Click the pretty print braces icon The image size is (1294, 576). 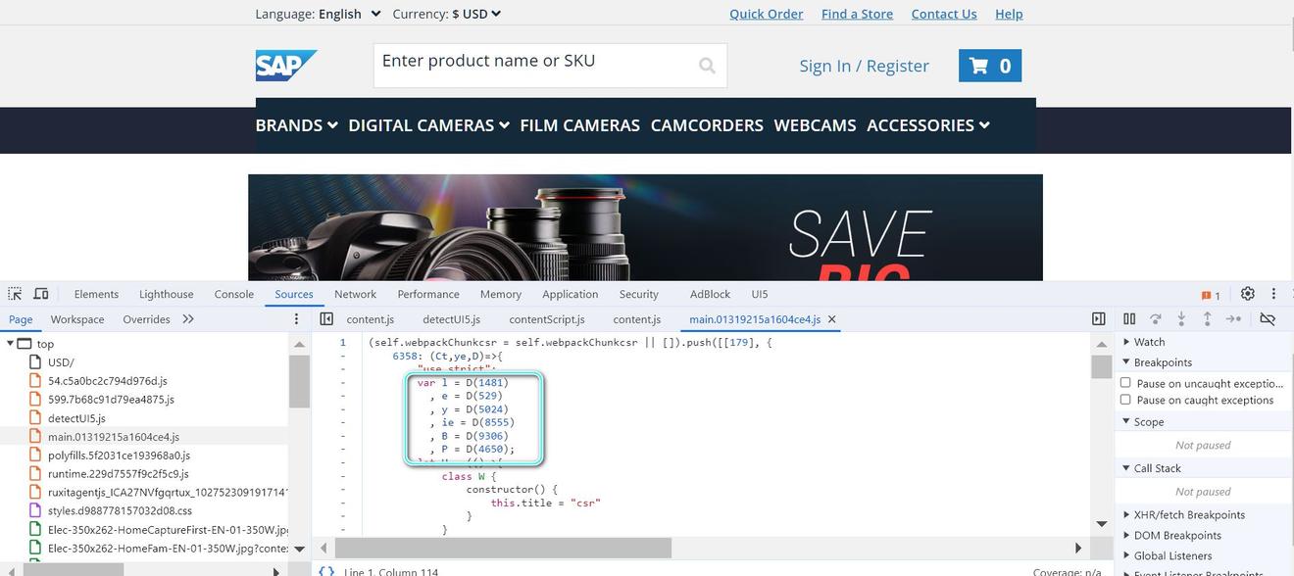[325, 571]
